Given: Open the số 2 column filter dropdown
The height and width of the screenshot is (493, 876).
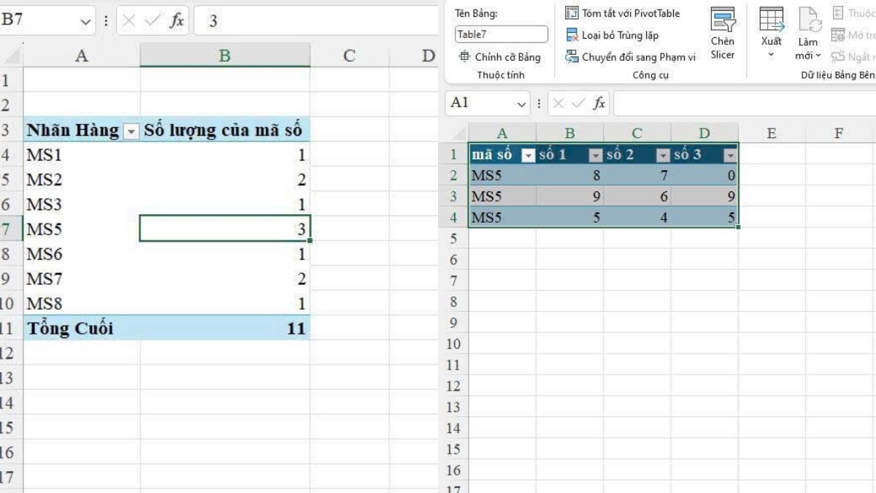Looking at the screenshot, I should [663, 156].
